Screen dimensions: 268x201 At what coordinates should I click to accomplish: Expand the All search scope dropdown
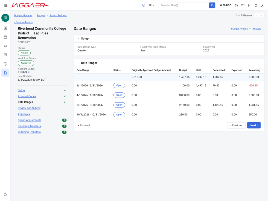tap(151, 5)
